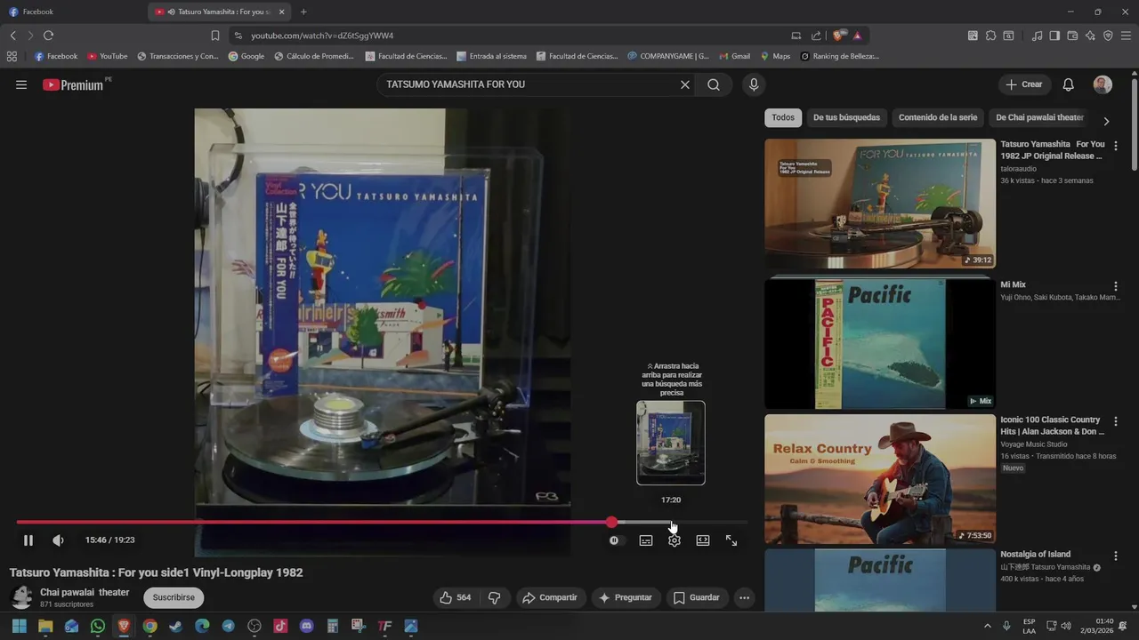Open more actions ellipsis below video
The image size is (1139, 640).
tap(745, 597)
